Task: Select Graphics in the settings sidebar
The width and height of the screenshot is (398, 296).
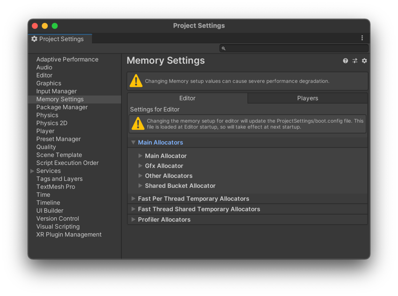Action: pyautogui.click(x=48, y=83)
